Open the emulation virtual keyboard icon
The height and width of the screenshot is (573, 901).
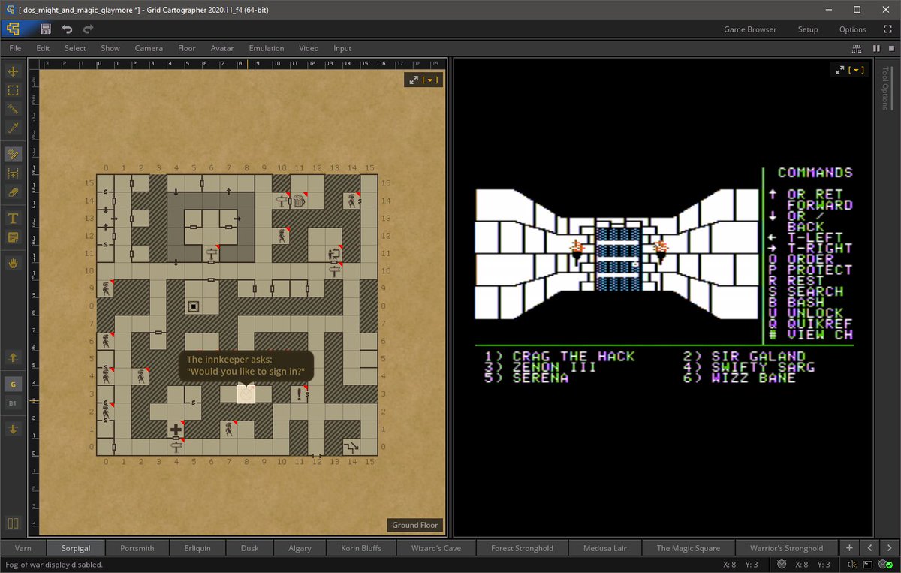click(x=857, y=48)
